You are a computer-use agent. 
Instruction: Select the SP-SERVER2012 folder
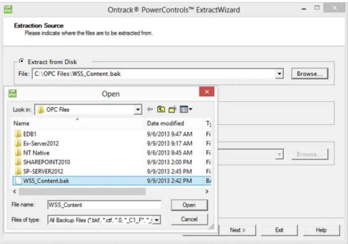pos(39,171)
